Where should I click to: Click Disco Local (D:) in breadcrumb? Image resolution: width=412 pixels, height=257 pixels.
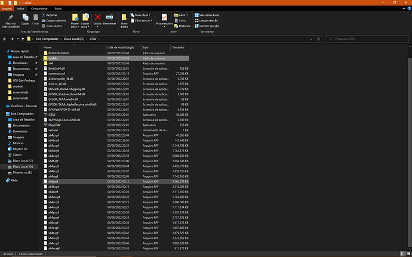pyautogui.click(x=74, y=39)
